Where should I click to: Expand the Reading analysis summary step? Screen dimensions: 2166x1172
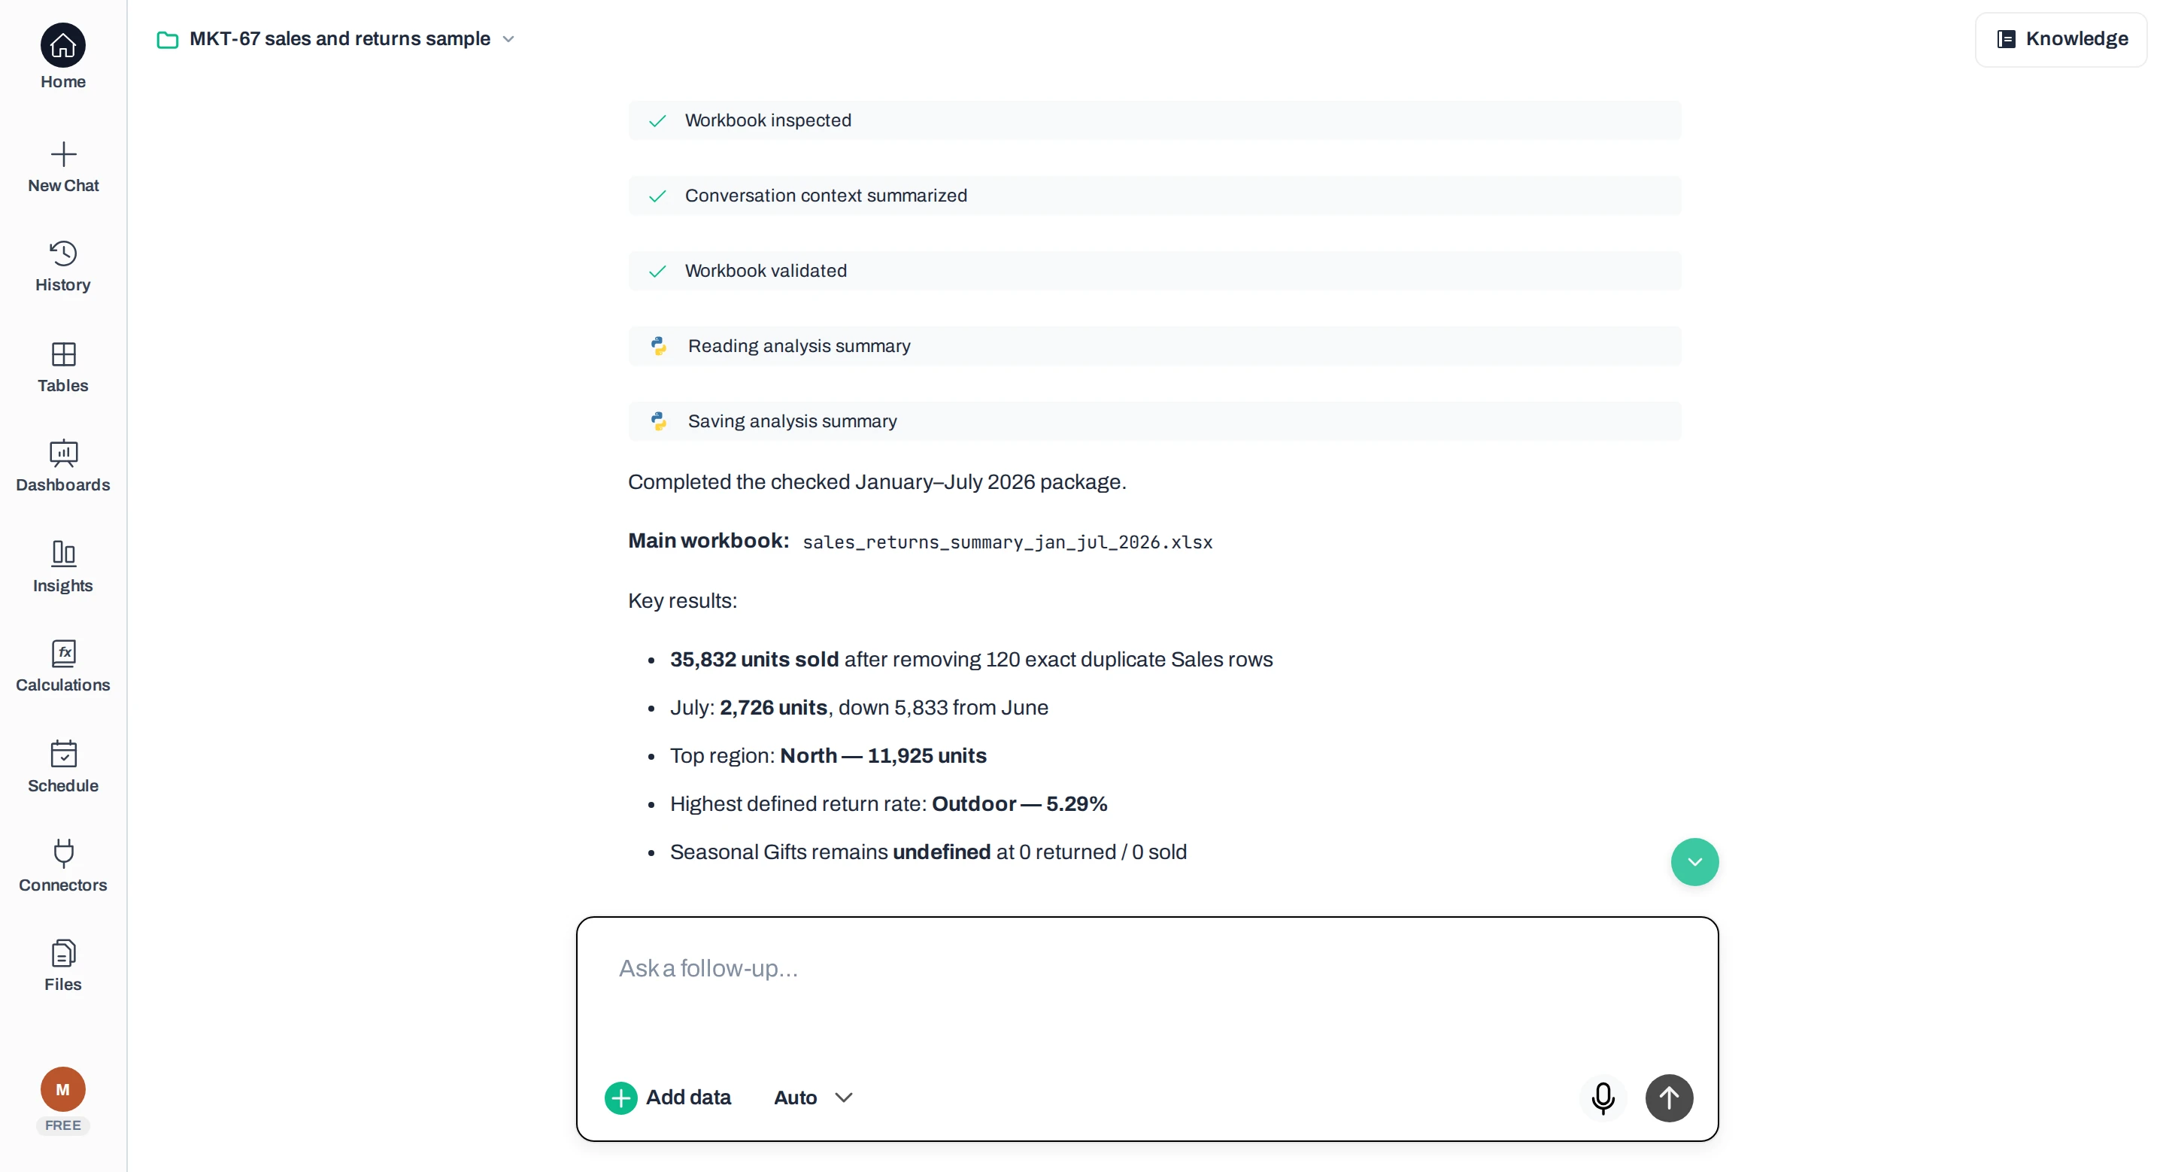[1154, 345]
